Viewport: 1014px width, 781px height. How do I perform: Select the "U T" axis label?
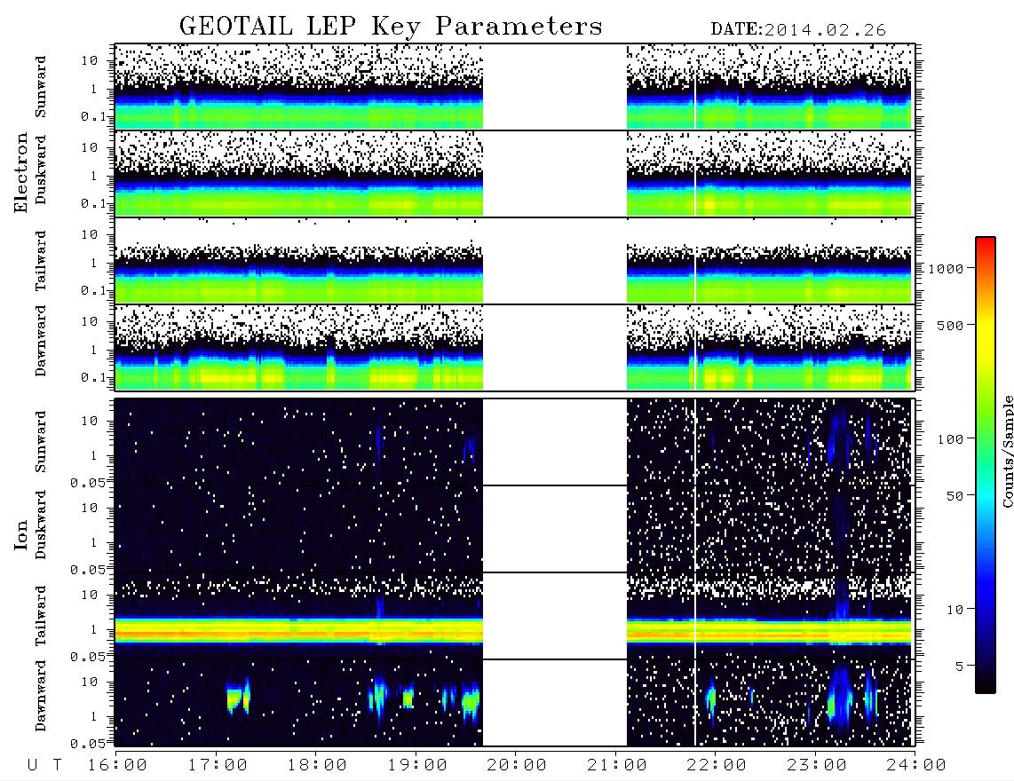(x=44, y=765)
